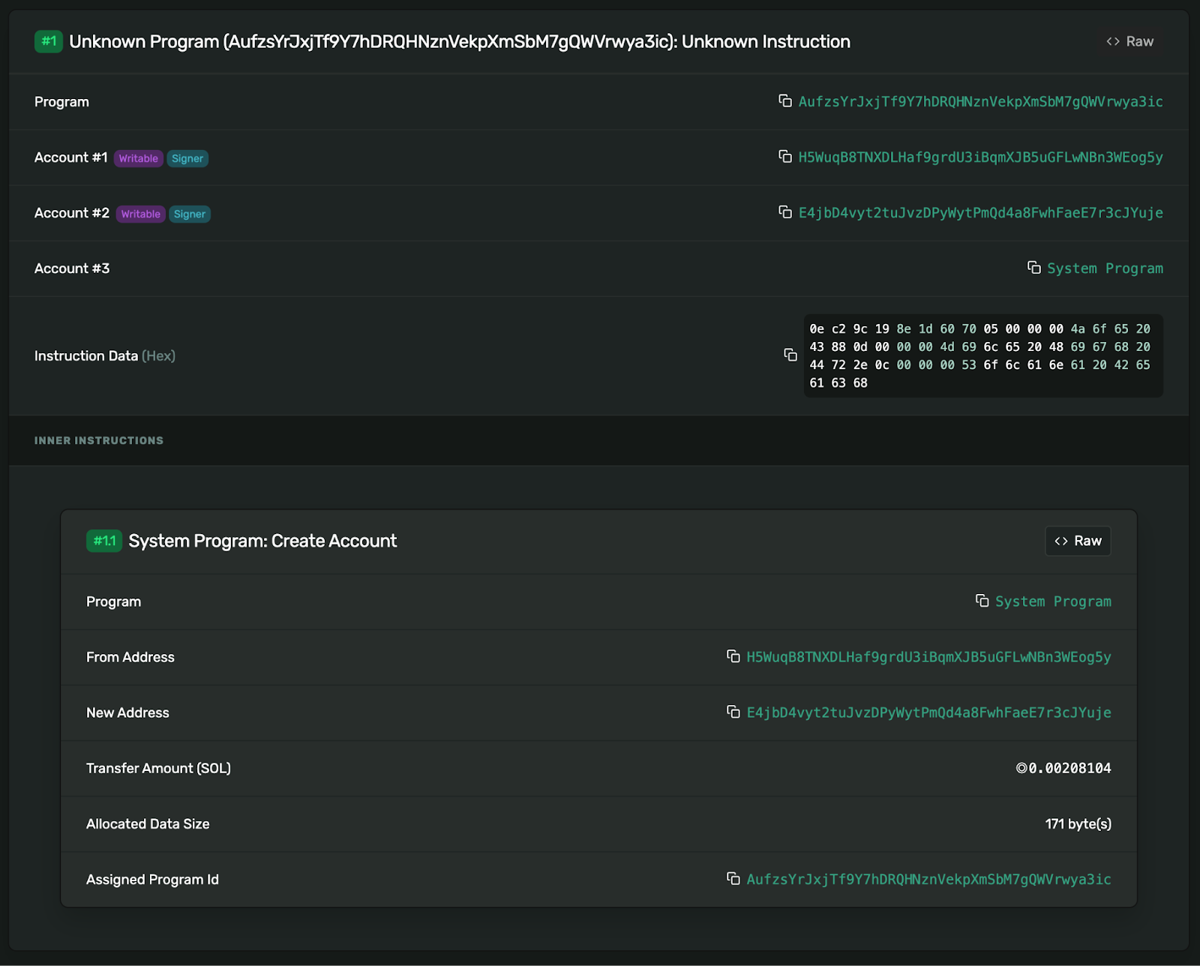Click the 'Allocated Data Size' label
1200x966 pixels.
point(148,823)
